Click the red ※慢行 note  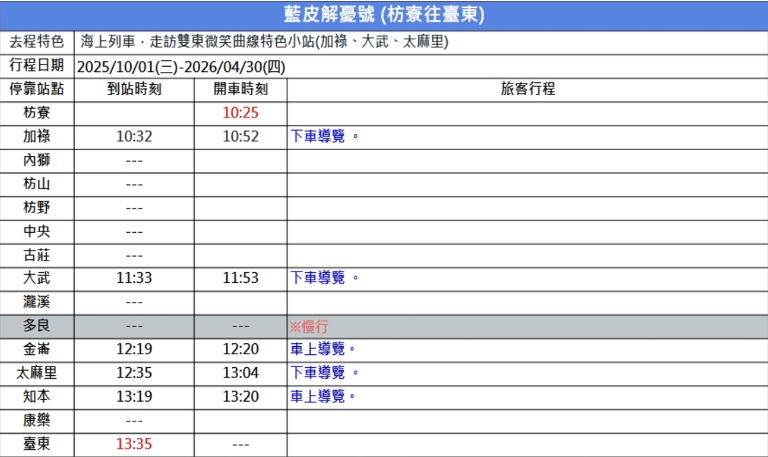pos(309,326)
